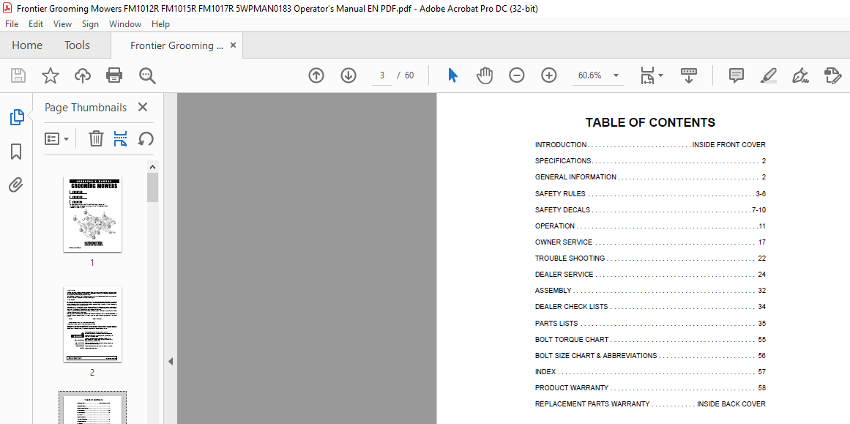Close the Page Thumbnails panel
The height and width of the screenshot is (424, 850).
tap(143, 108)
